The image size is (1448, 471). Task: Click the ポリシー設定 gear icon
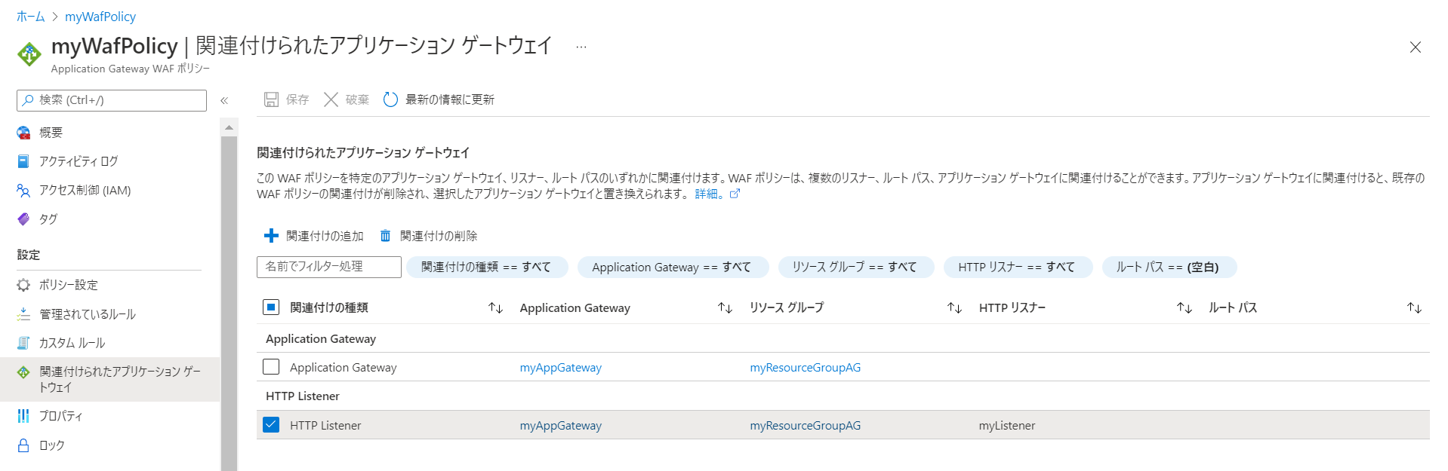click(23, 285)
